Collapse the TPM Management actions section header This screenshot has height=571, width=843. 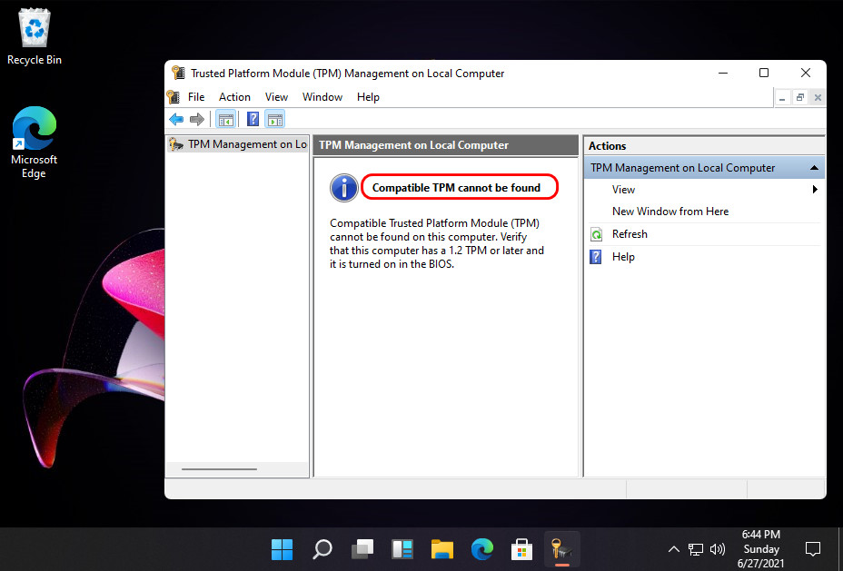click(x=814, y=168)
